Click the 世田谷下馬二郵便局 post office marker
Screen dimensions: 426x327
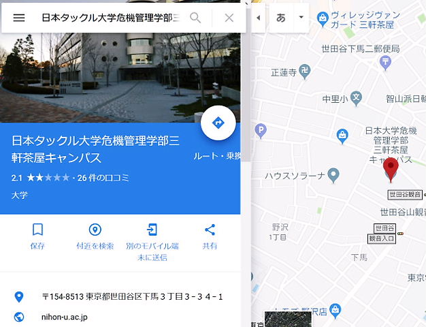[x=385, y=62]
